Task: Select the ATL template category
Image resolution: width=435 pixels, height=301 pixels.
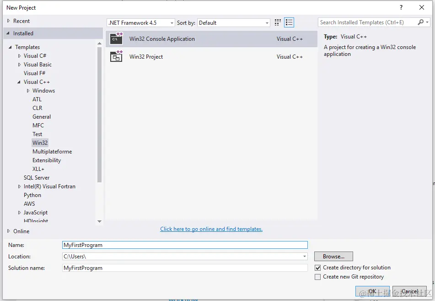Action: coord(37,99)
